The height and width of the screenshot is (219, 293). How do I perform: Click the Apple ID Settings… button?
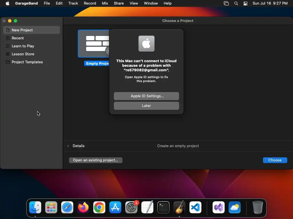(x=146, y=96)
